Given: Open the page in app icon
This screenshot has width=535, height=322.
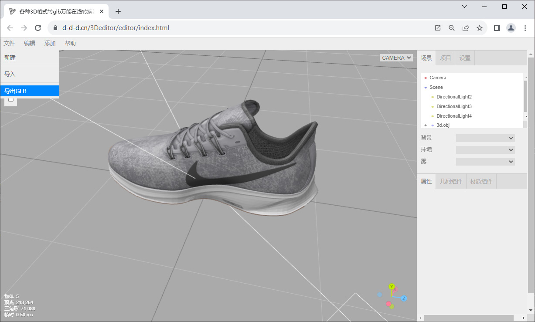Looking at the screenshot, I should click(x=438, y=28).
